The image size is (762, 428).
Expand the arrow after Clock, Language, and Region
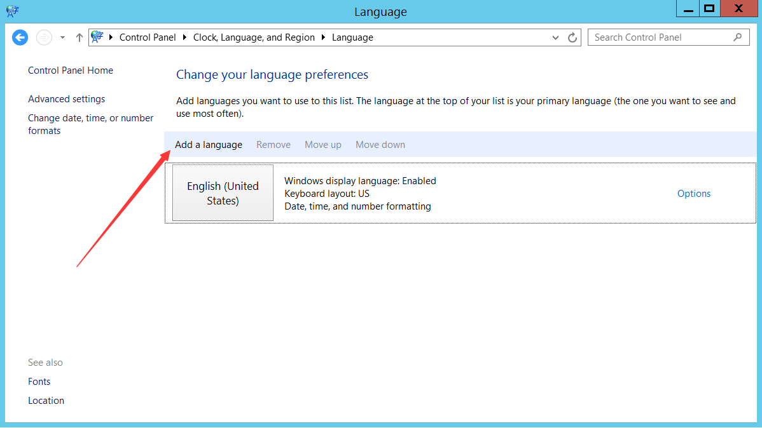coord(324,37)
